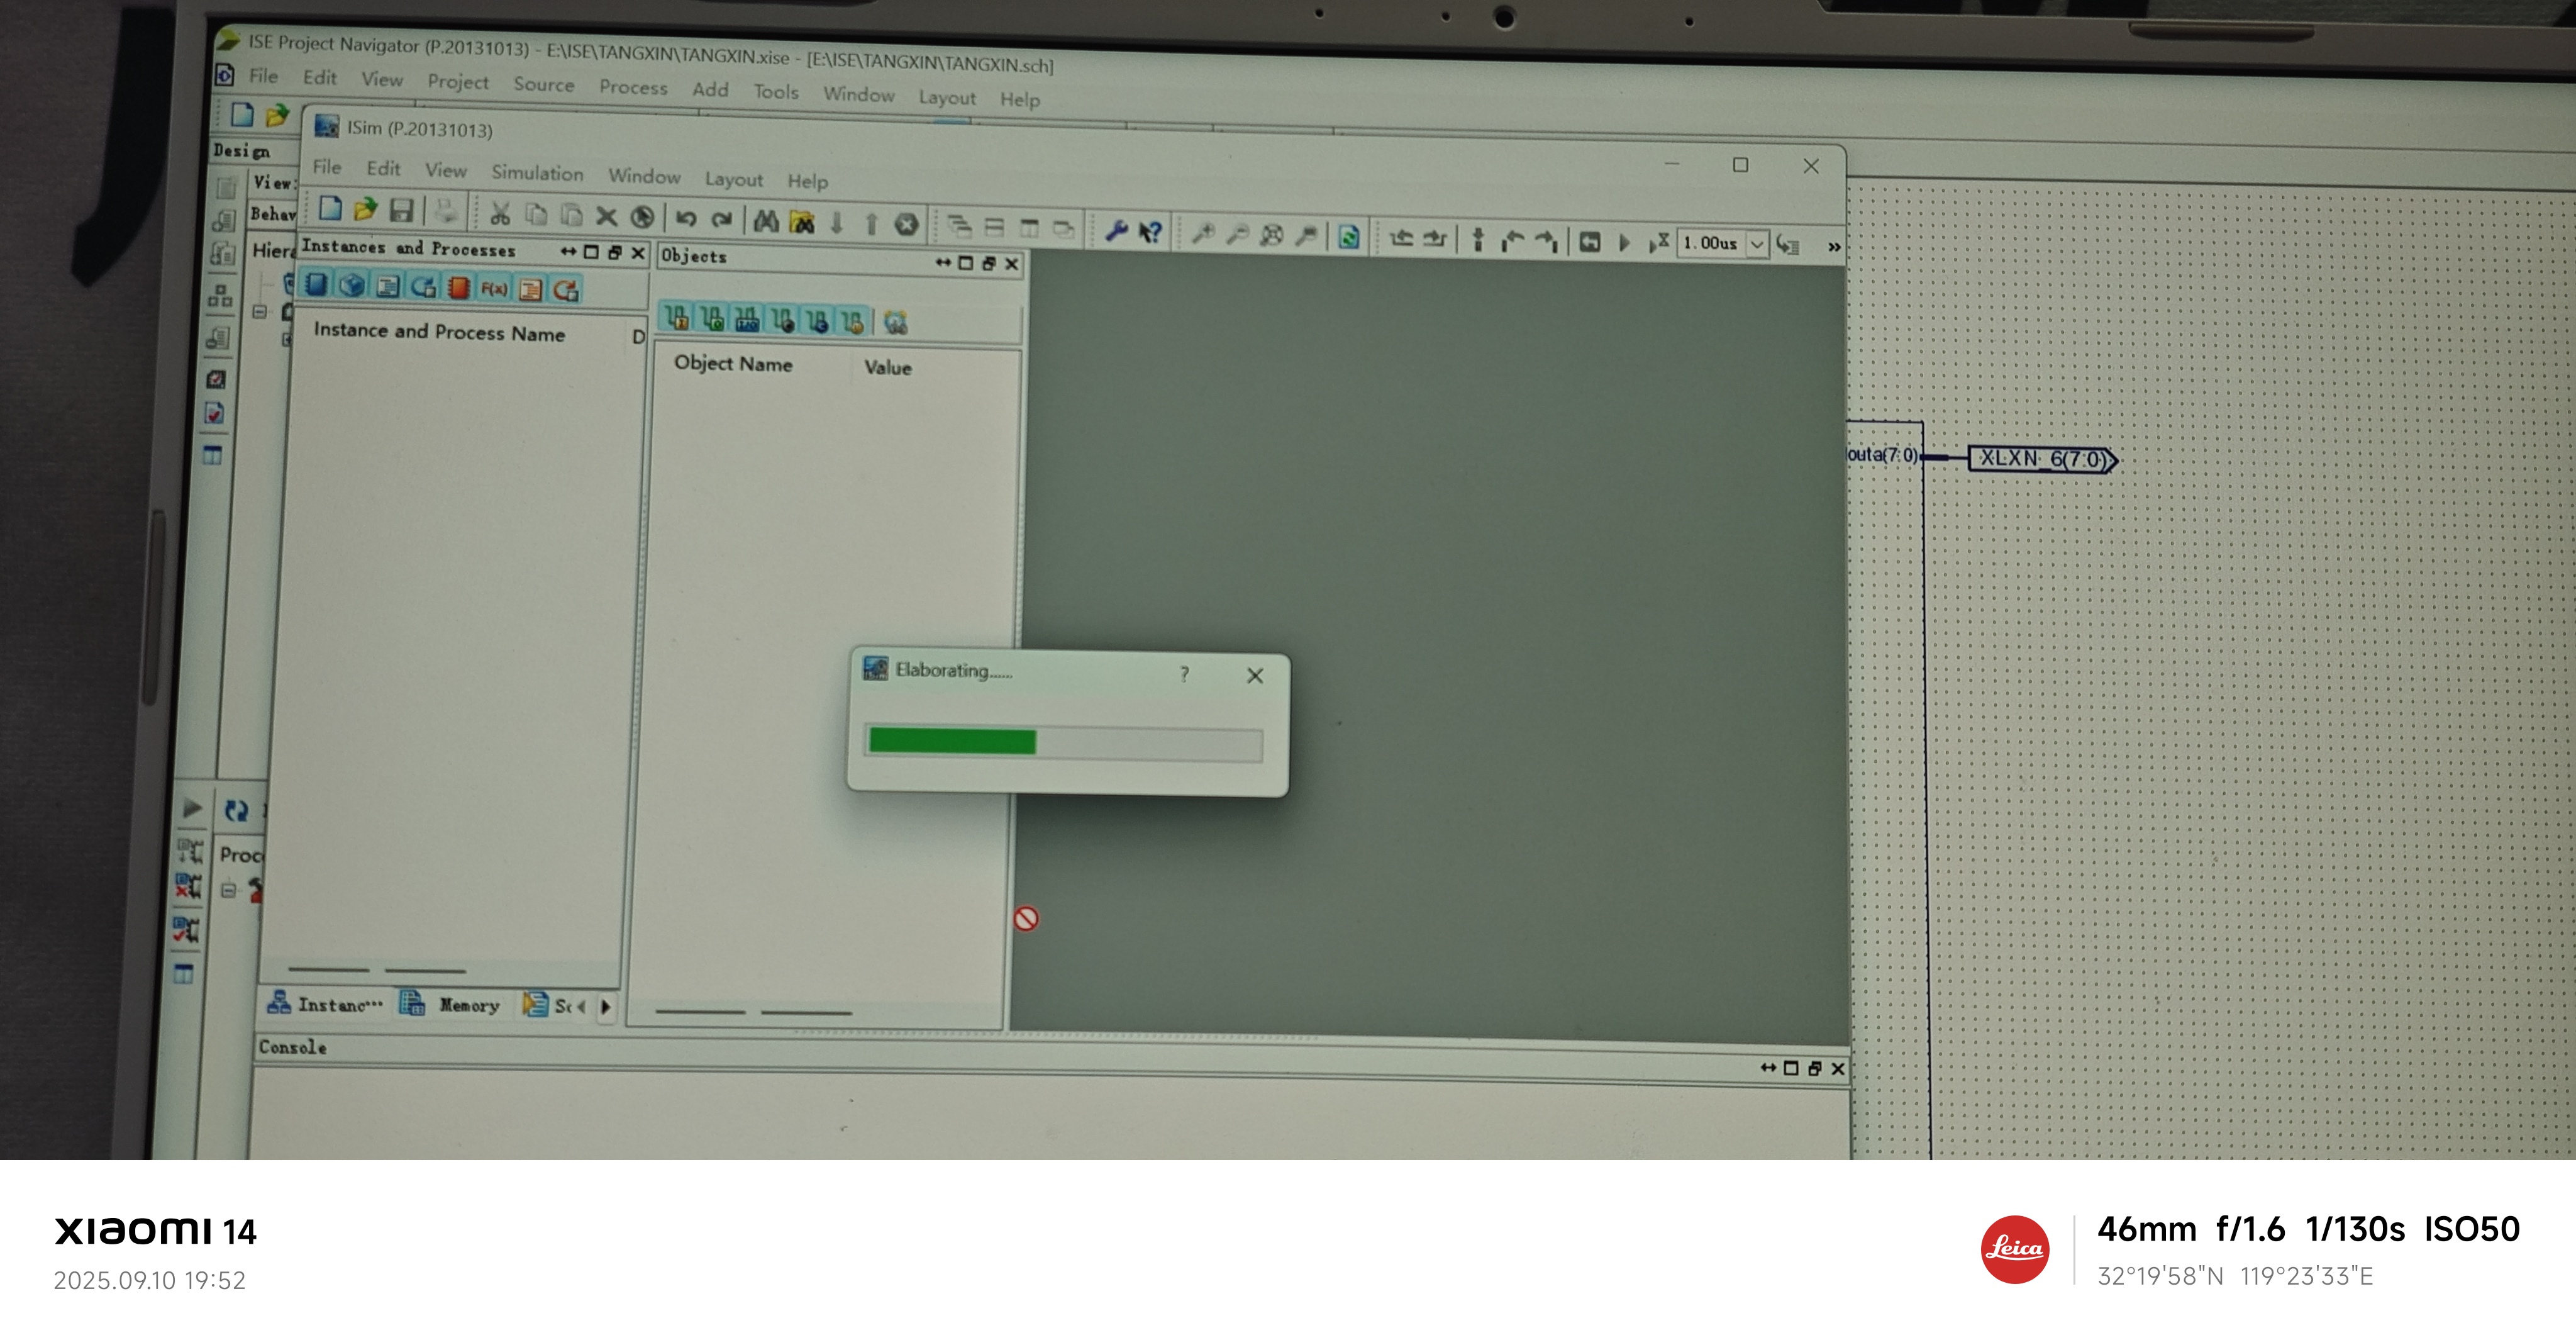Close the Elaborating progress dialog
The image size is (2576, 1340).
[1255, 676]
